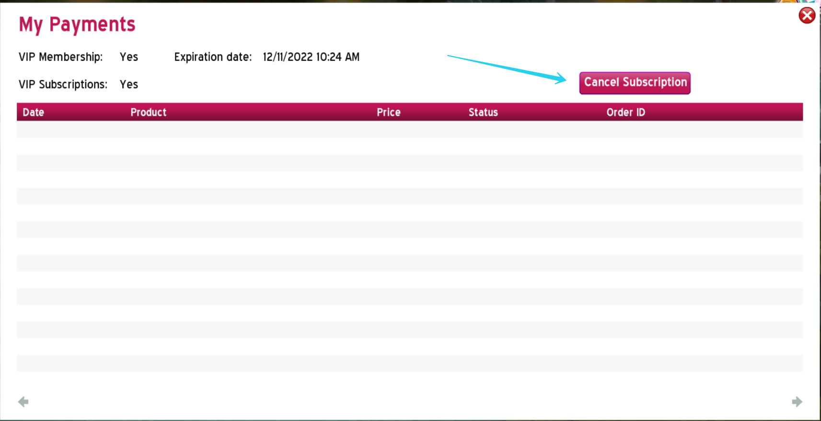Click the Expiration date label
Image resolution: width=821 pixels, height=421 pixels.
coord(213,57)
